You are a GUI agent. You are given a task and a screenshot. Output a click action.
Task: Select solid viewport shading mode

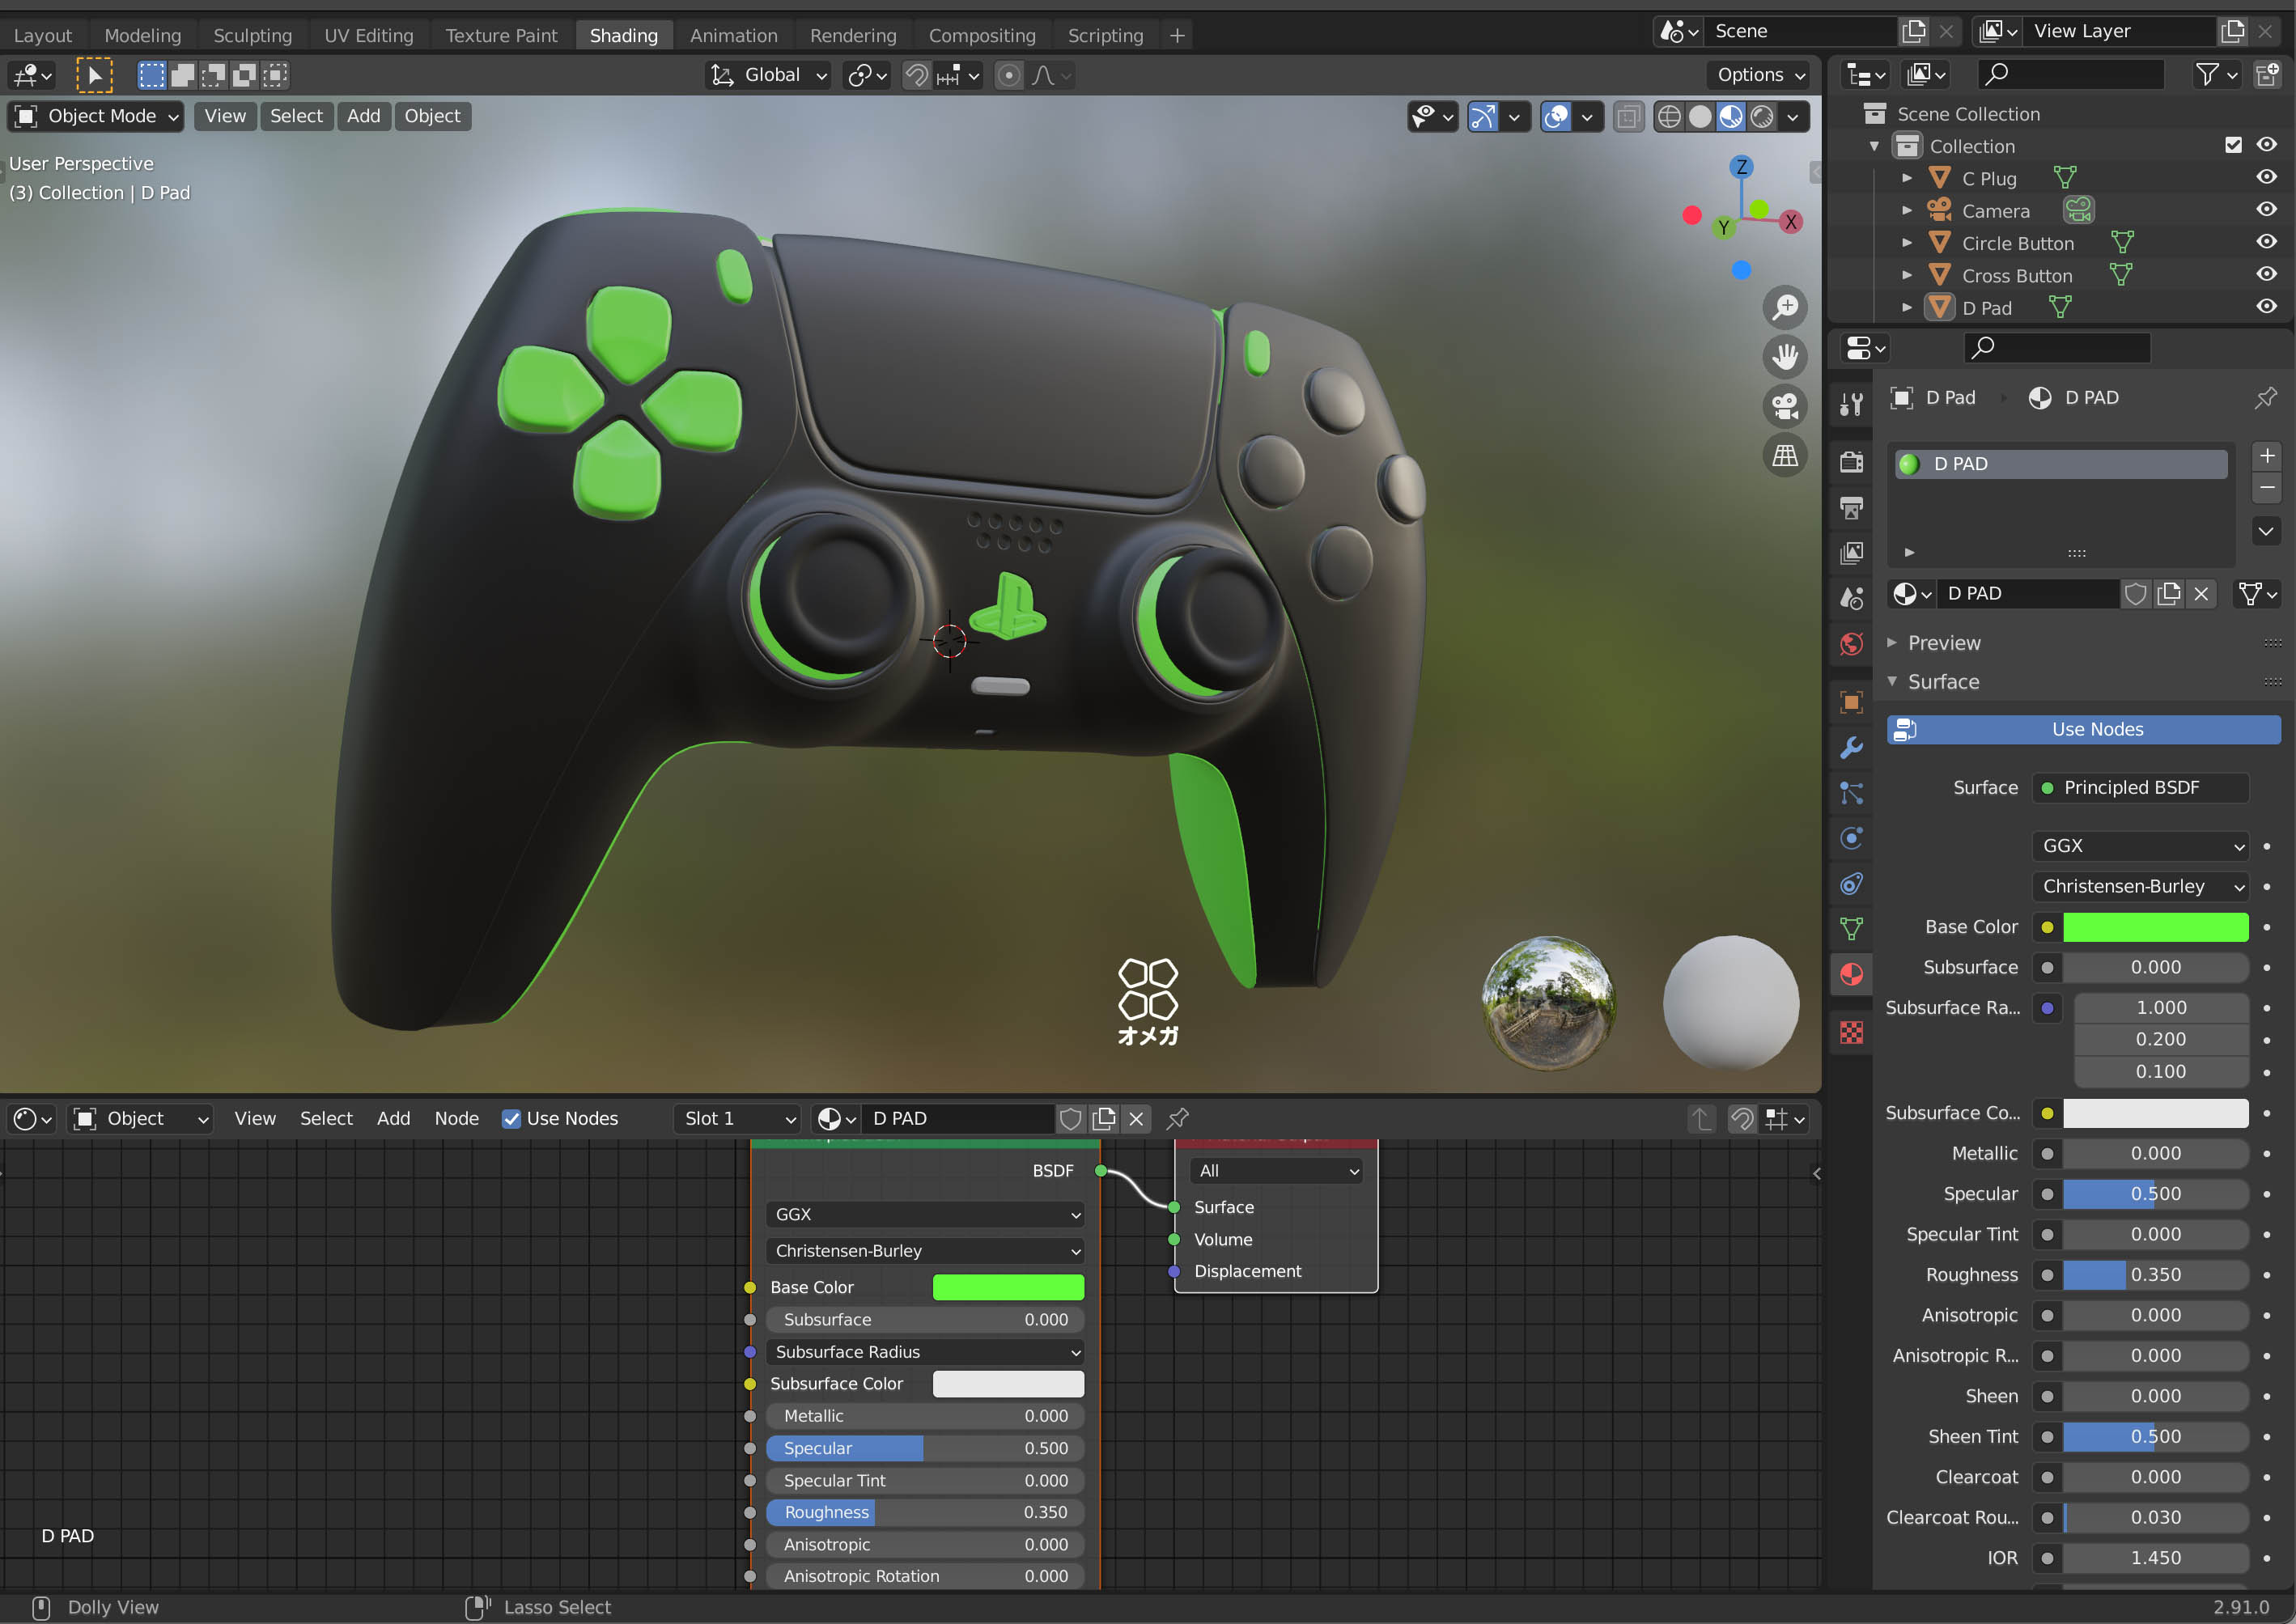[1700, 117]
